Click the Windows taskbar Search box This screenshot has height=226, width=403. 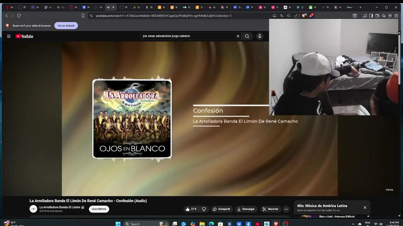coord(146,224)
